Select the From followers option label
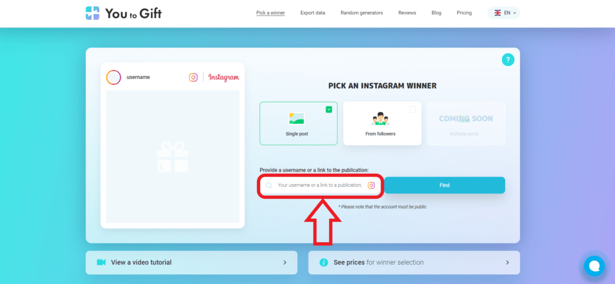This screenshot has height=284, width=615. coord(380,134)
